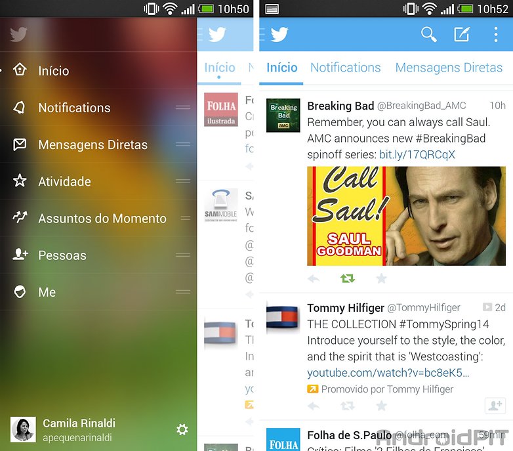
Task: Tap the #BreakingBad hashtag
Action: (x=451, y=138)
